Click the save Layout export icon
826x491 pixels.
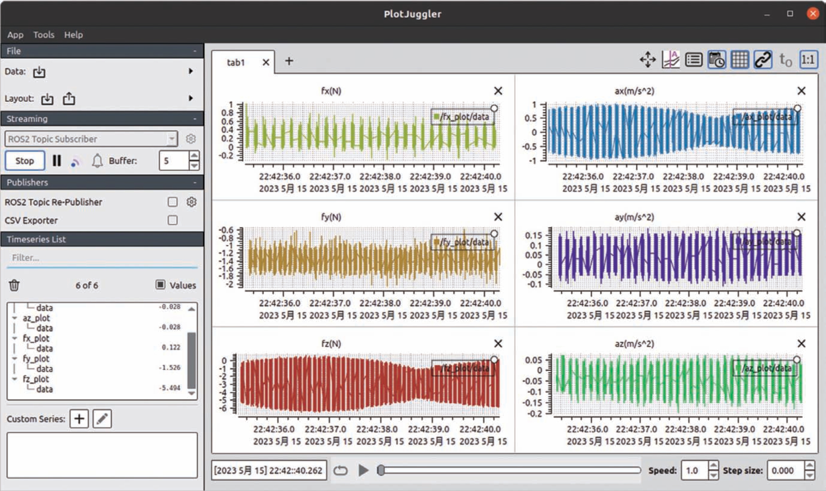coord(69,98)
